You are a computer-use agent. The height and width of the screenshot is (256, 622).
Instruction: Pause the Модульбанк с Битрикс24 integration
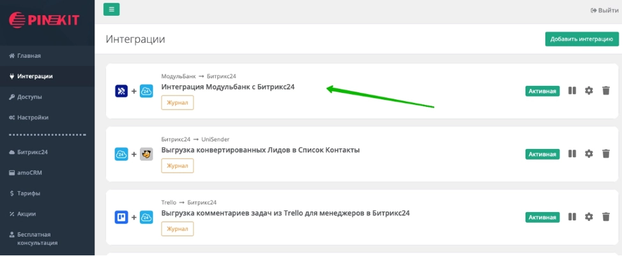pos(572,90)
